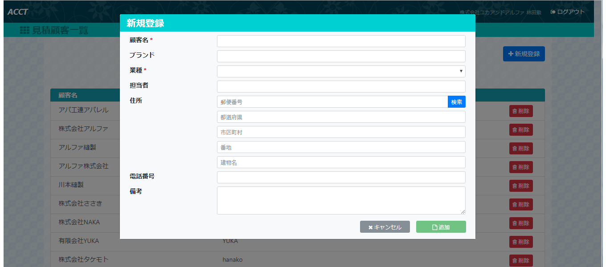Viewport: 606px width, 267px height.
Task: Open the 業種 dropdown list
Action: pyautogui.click(x=341, y=71)
